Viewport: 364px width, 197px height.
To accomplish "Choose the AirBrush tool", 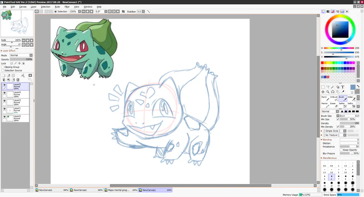I will click(x=334, y=99).
